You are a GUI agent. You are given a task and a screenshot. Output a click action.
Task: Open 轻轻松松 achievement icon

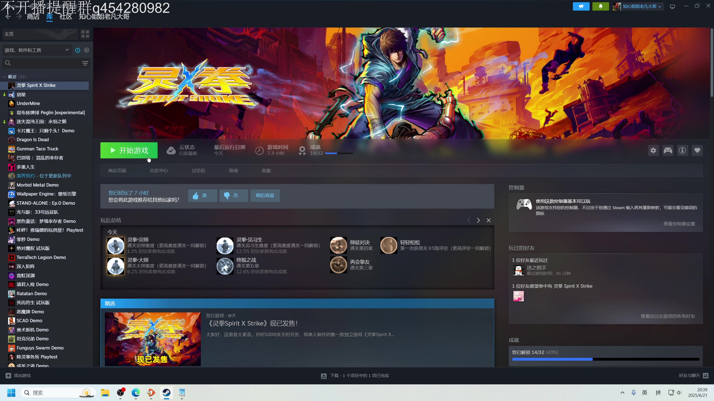click(x=389, y=245)
